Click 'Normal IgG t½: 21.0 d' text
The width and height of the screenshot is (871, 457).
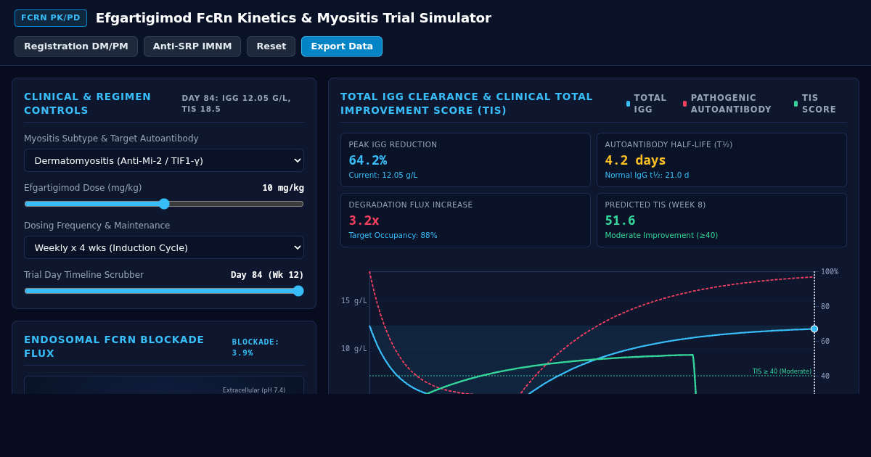click(x=647, y=176)
